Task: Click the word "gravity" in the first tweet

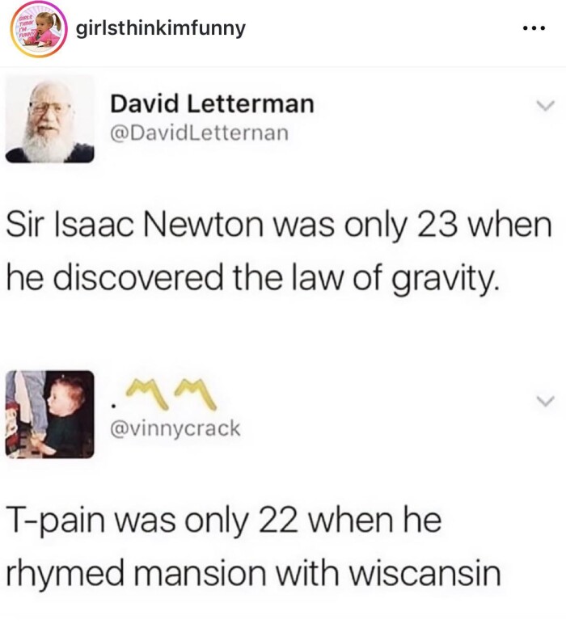Action: click(x=444, y=280)
